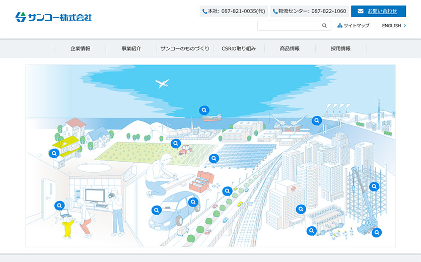Open the CSRの取り組み menu

(x=239, y=49)
